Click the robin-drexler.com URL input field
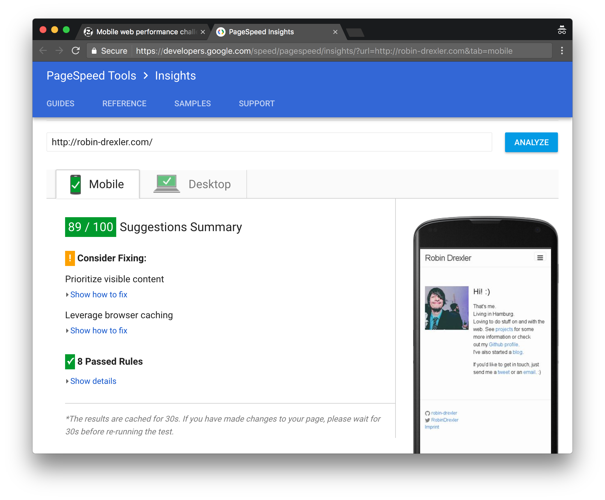Screen dimensions: 605x500 269,142
